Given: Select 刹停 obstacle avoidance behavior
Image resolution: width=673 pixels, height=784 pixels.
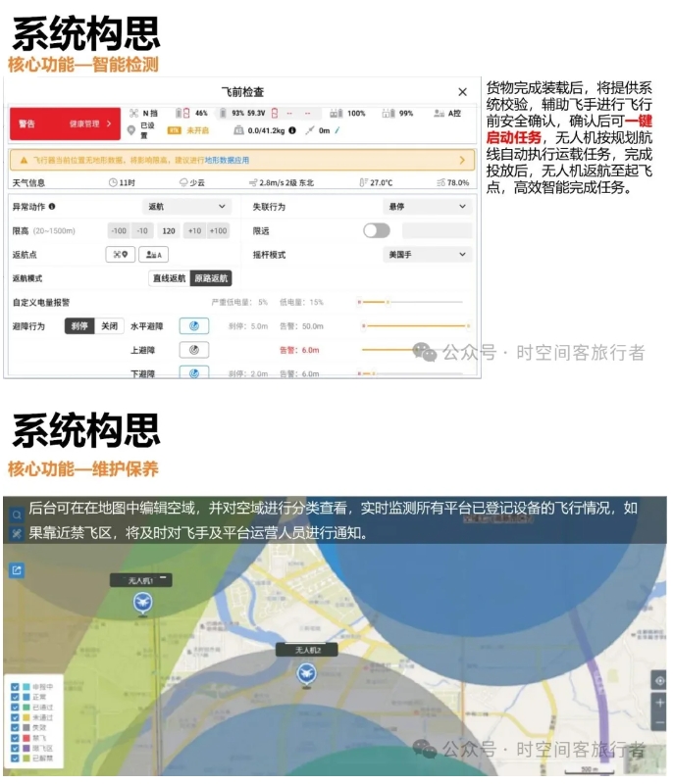Looking at the screenshot, I should tap(79, 326).
